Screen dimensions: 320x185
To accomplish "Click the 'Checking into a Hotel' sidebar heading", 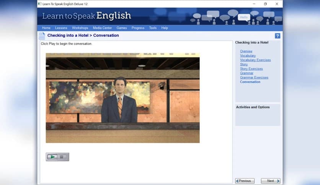I will (x=251, y=42).
